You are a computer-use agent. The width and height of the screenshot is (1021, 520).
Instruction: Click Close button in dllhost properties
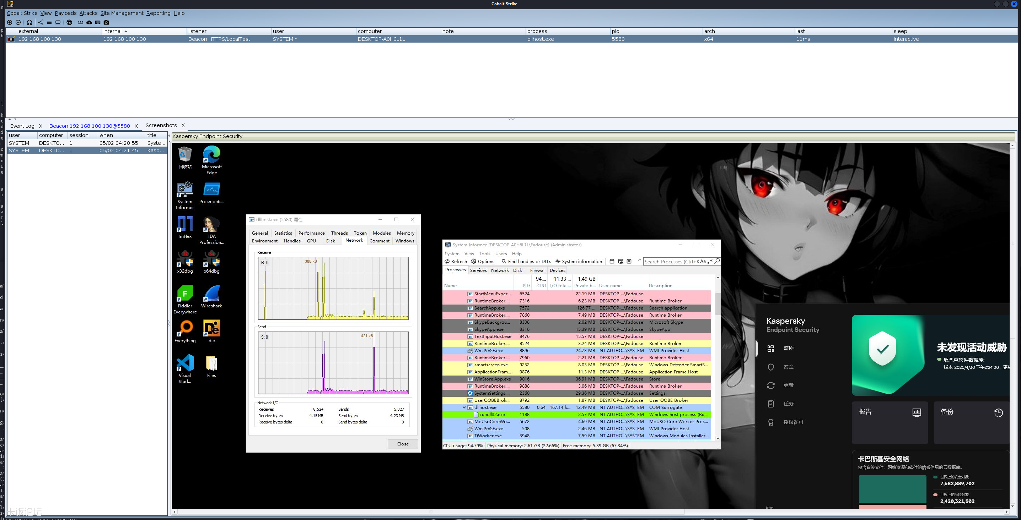403,444
